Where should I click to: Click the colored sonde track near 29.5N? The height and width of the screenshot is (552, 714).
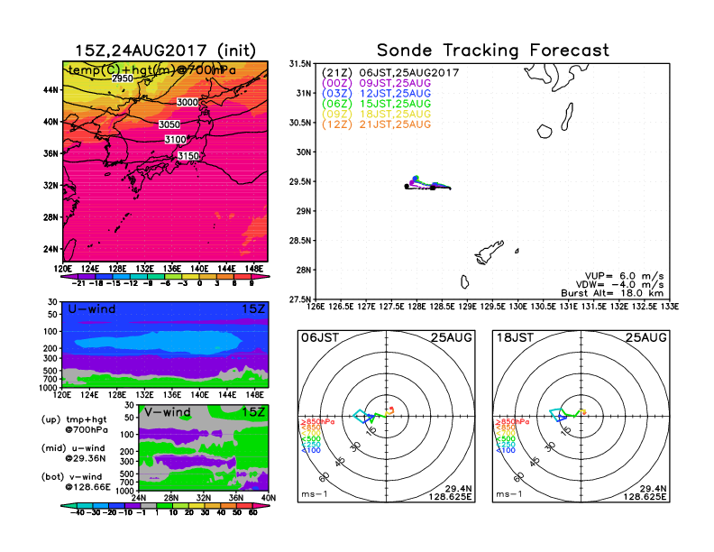[x=427, y=183]
